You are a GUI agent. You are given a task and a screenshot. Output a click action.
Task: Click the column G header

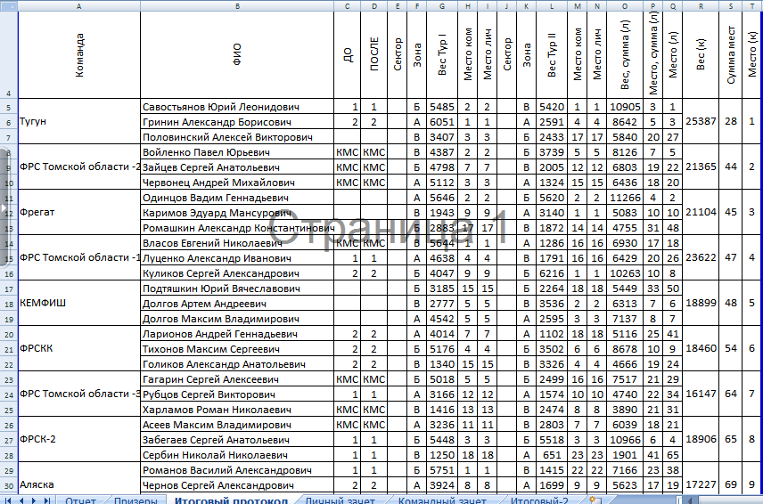click(442, 6)
